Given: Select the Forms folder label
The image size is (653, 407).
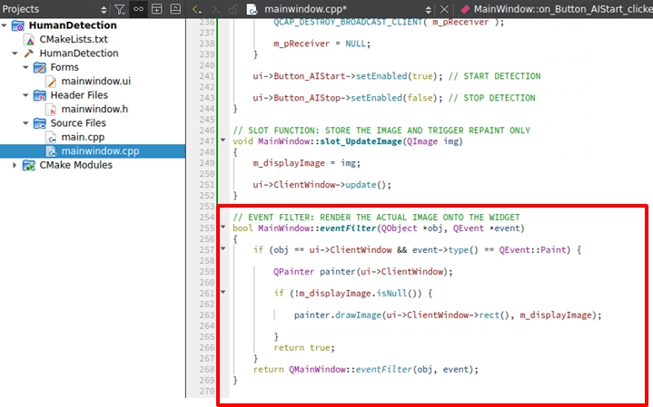Looking at the screenshot, I should (x=64, y=67).
